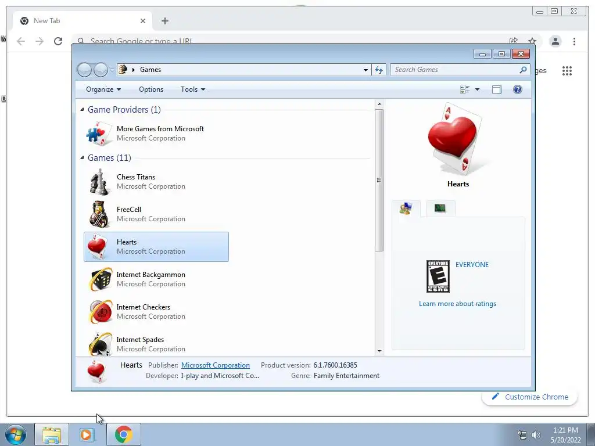
Task: Open the address bar history dropdown
Action: (365, 70)
